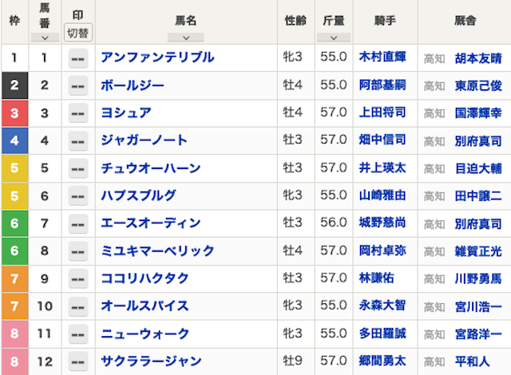Select the blue frame 4 cell
The height and width of the screenshot is (375, 511).
pyautogui.click(x=14, y=140)
